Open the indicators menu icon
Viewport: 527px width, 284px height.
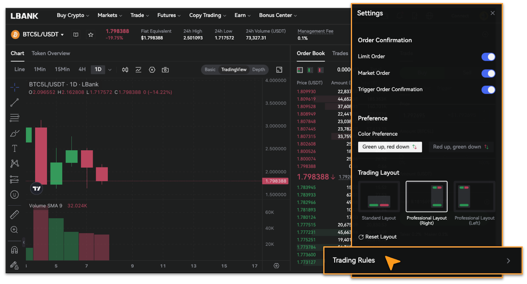(139, 70)
